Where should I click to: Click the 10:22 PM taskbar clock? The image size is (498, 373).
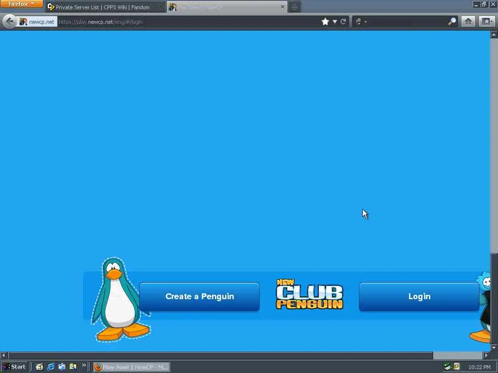point(479,367)
